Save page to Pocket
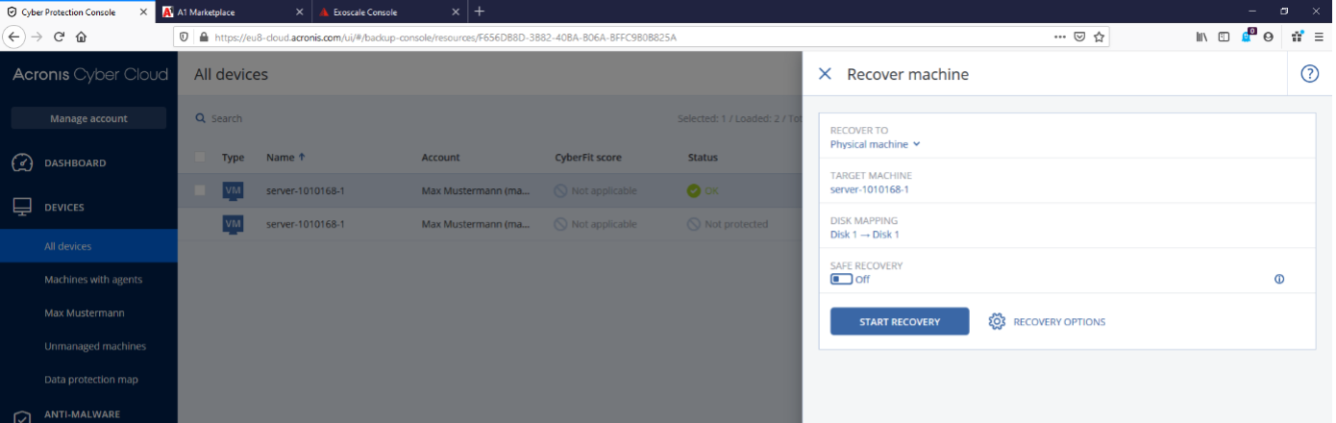The image size is (1336, 423). point(1079,37)
